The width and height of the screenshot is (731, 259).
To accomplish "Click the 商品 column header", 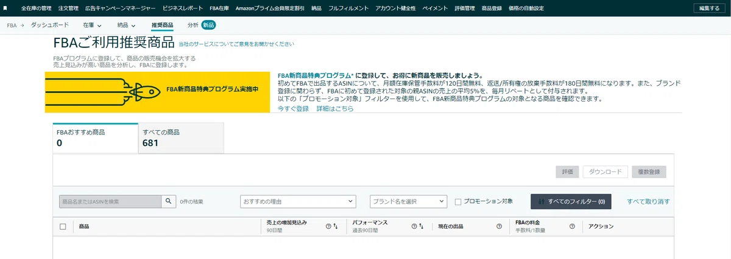I will (84, 226).
